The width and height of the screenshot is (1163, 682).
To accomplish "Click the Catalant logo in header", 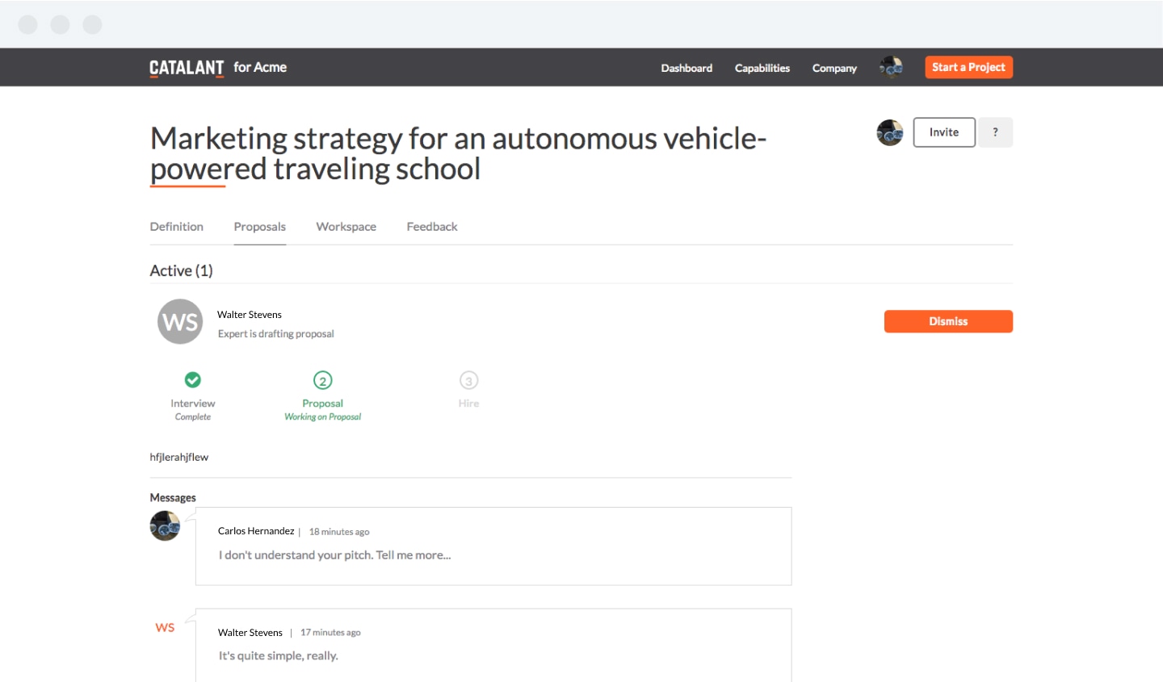I will (187, 68).
